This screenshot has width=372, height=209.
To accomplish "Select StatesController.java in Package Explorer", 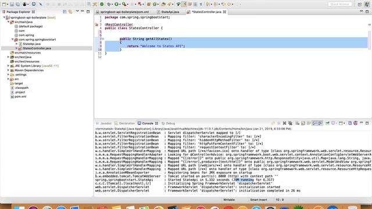I will coord(37,48).
